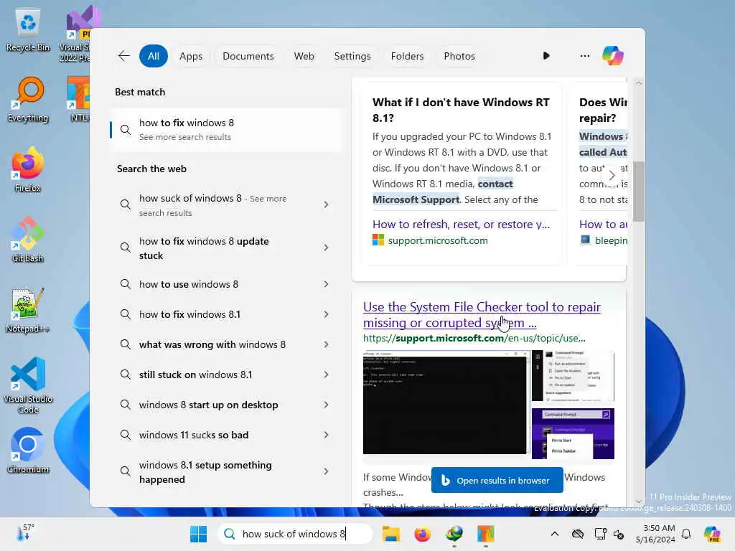Open File Explorer from taskbar
This screenshot has height=551, width=735.
[390, 534]
